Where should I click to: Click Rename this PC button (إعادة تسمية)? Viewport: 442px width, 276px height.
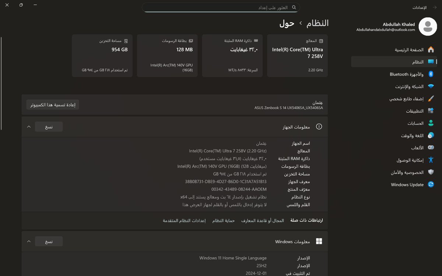pos(53,105)
